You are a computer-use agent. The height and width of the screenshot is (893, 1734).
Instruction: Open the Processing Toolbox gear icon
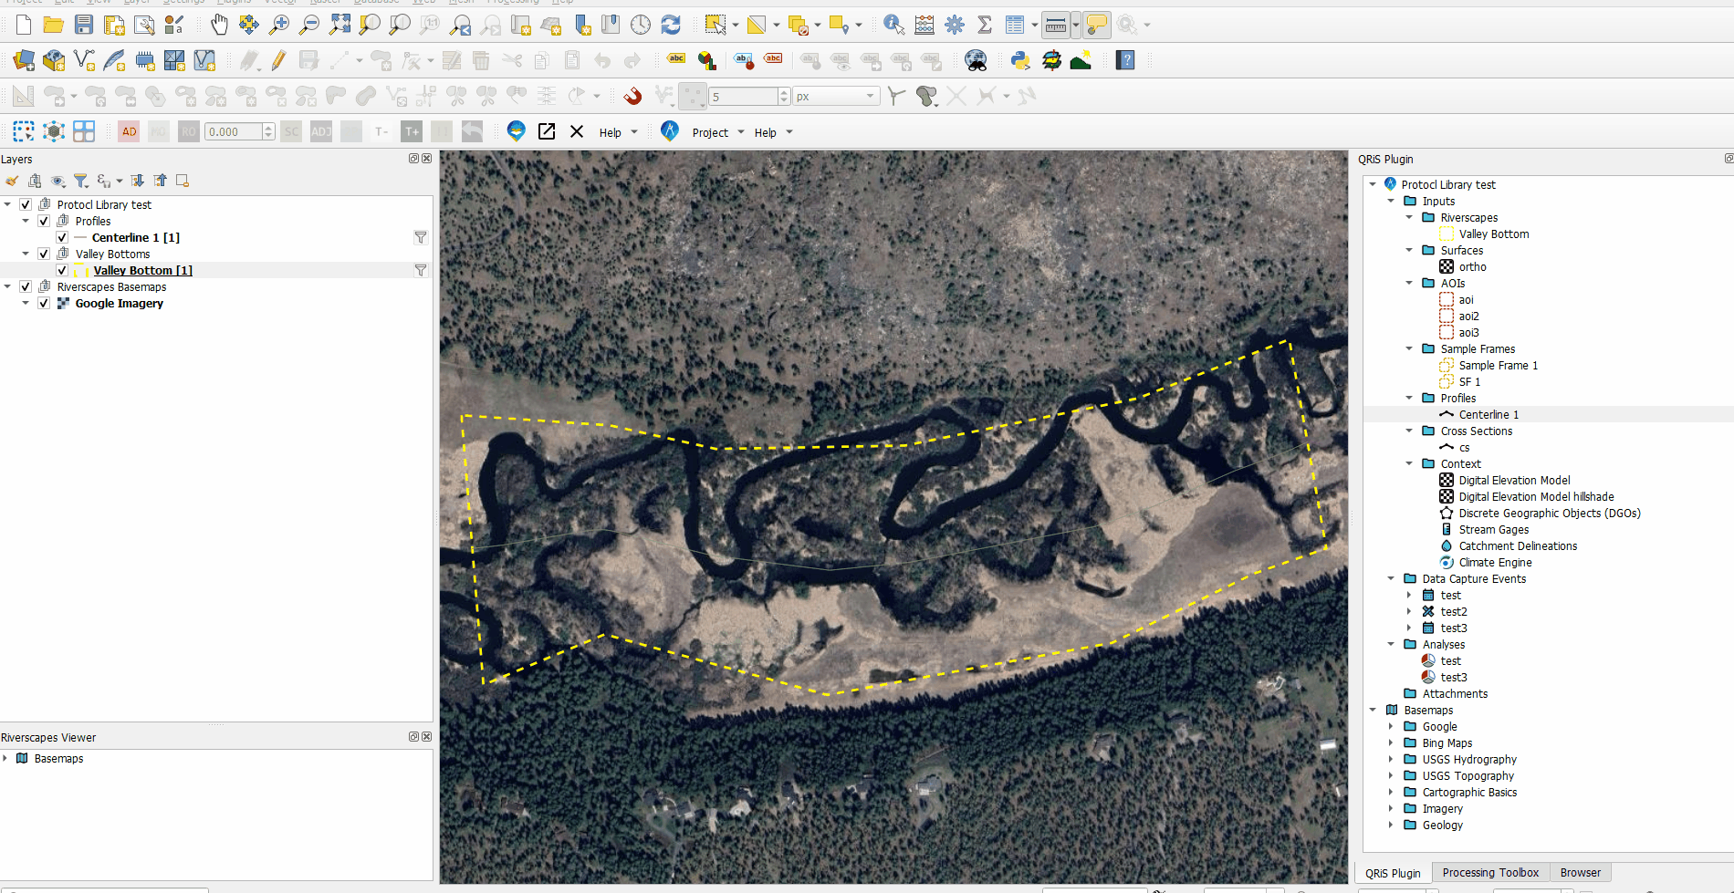(x=955, y=26)
